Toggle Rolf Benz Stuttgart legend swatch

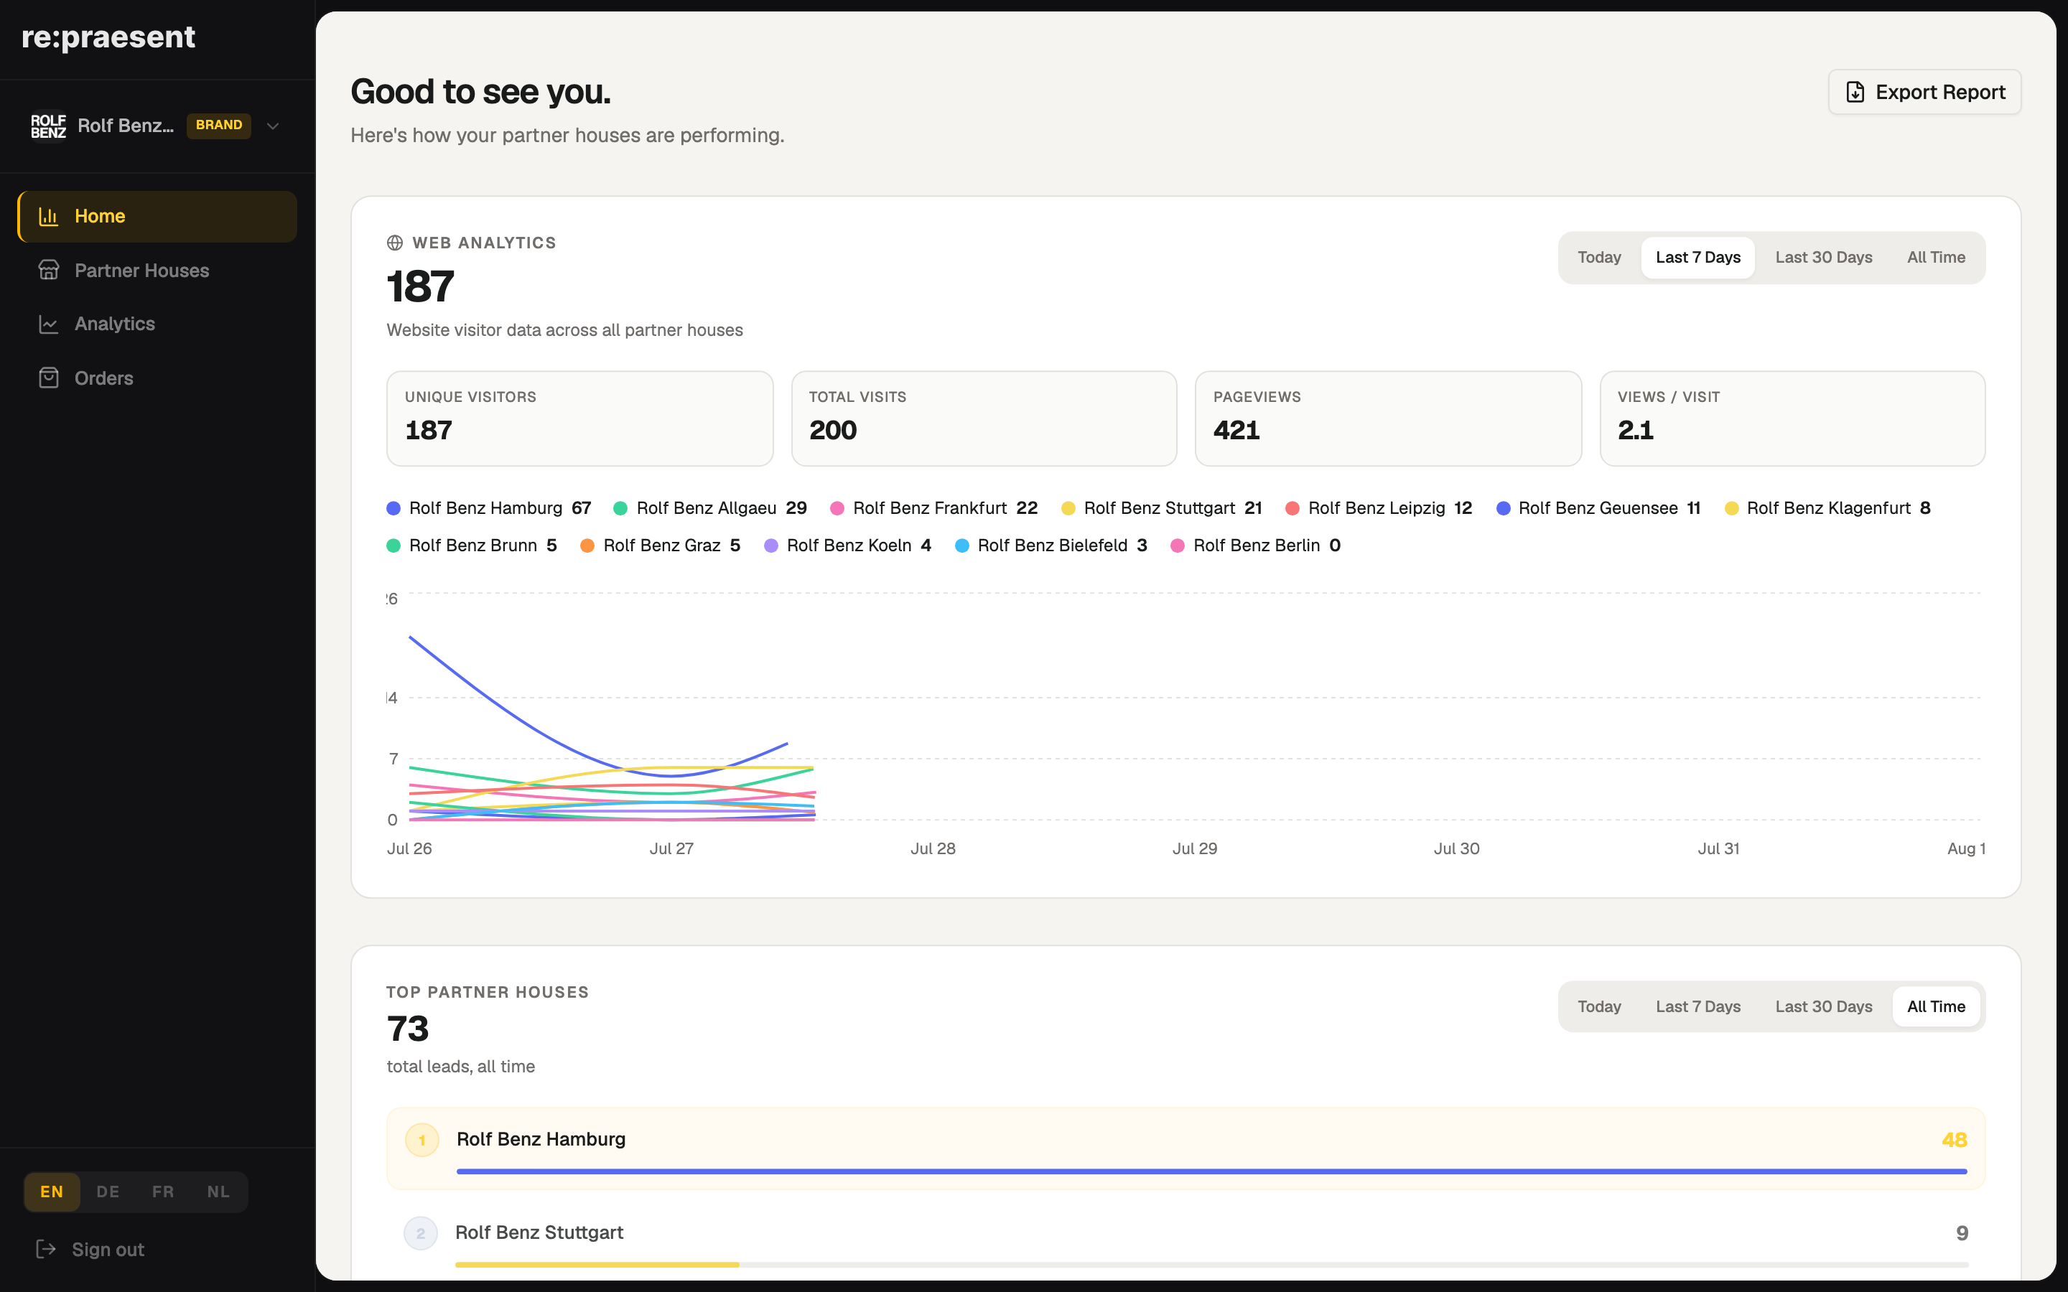click(x=1068, y=508)
